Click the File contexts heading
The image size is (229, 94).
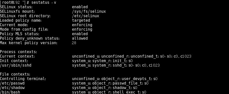click(15, 74)
